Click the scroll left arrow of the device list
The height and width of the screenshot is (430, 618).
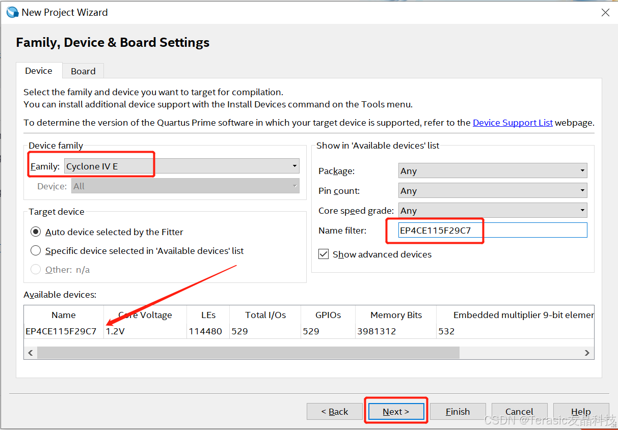tap(31, 353)
